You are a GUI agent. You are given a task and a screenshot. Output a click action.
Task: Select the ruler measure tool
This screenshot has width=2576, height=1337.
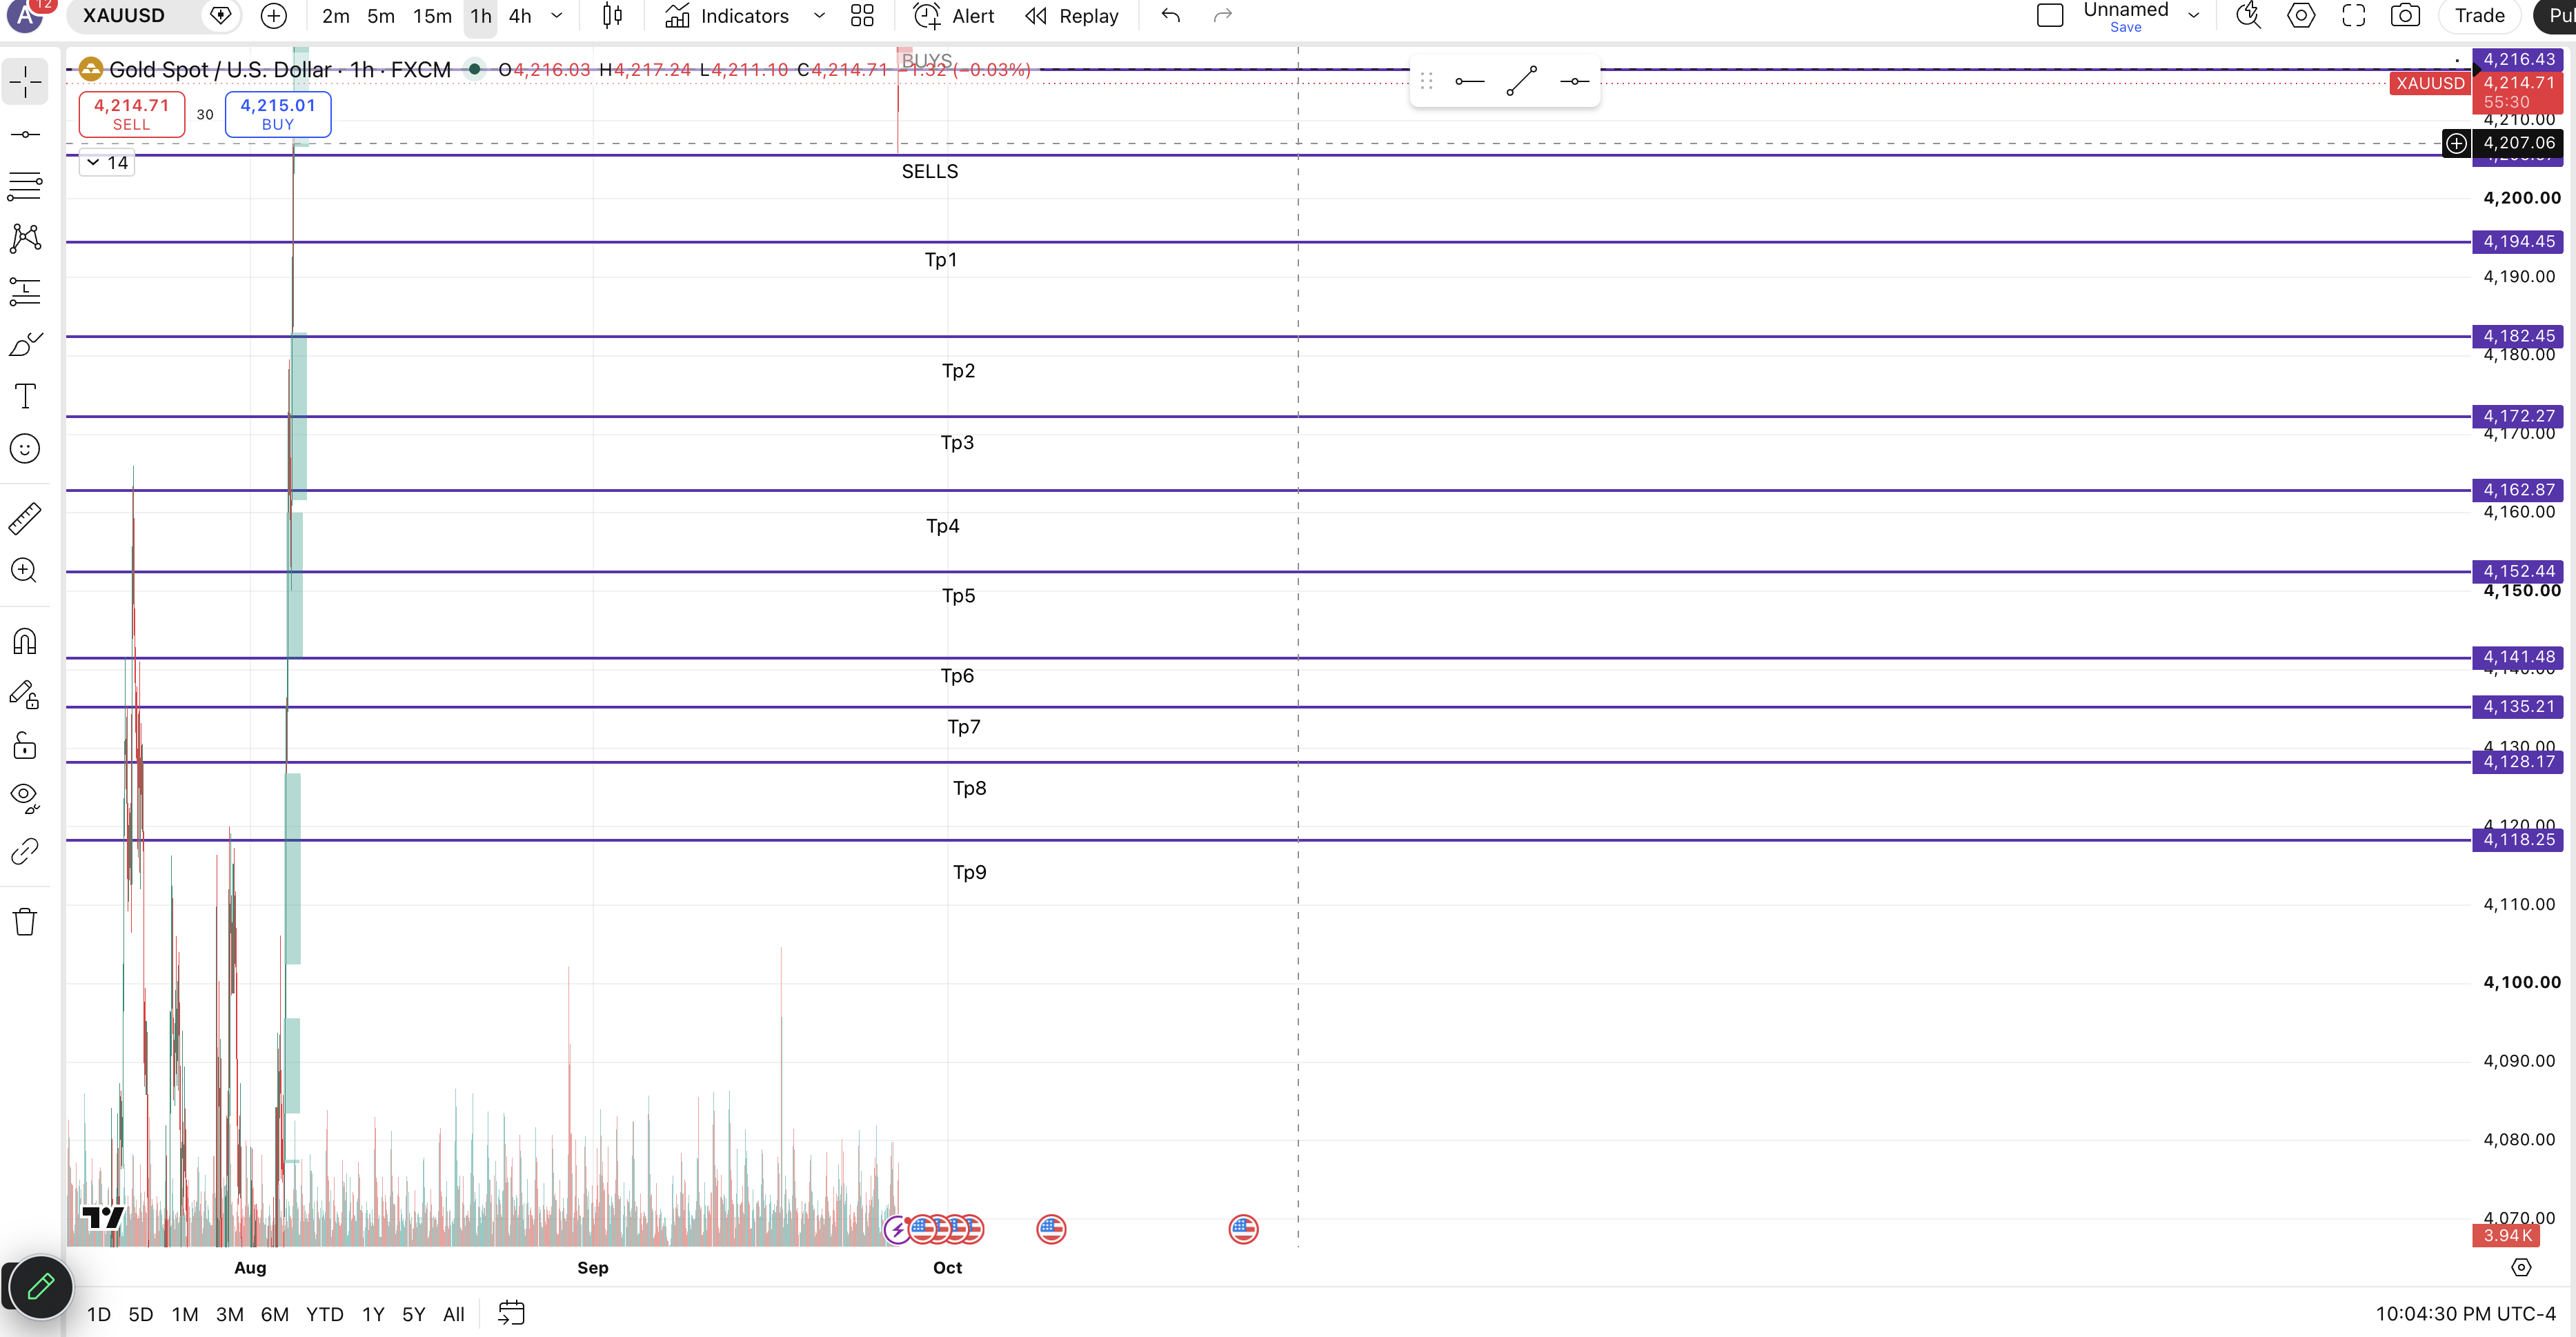tap(25, 518)
